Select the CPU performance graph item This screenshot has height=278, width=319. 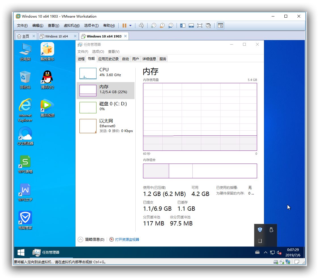106,73
